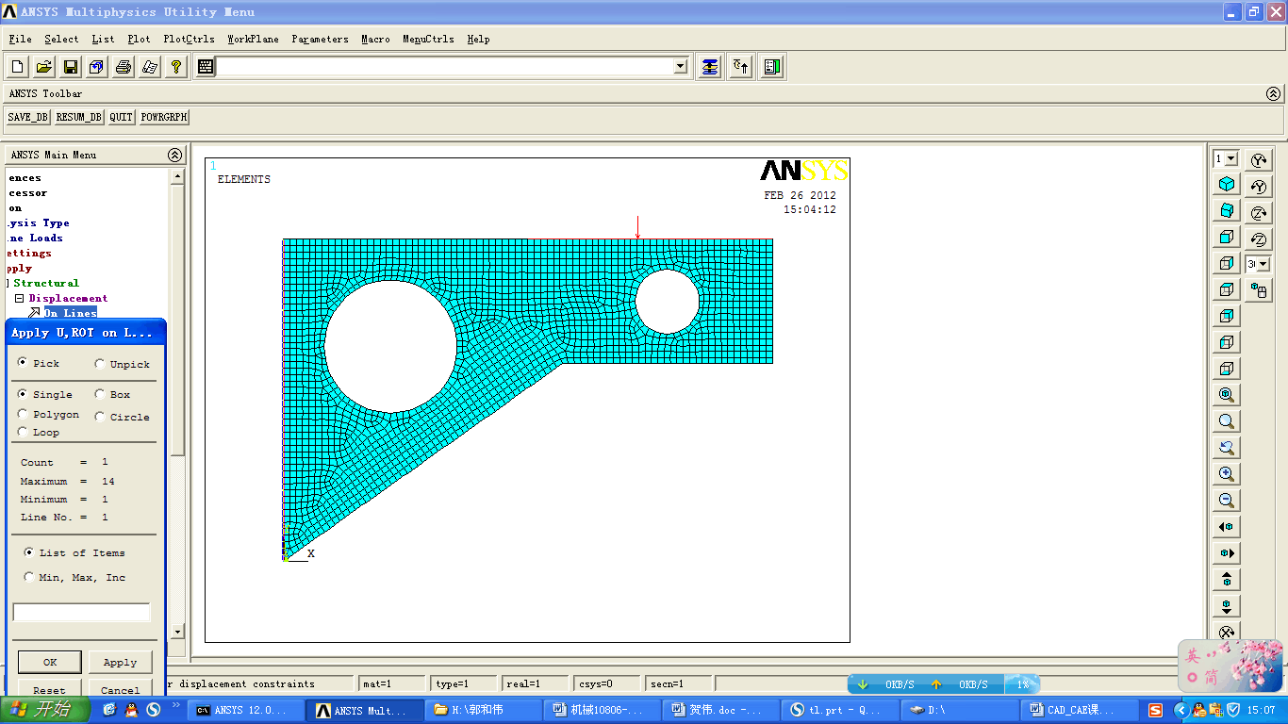Screen dimensions: 1288x724
Task: Click the Open ANSYS File icon
Action: tap(43, 67)
